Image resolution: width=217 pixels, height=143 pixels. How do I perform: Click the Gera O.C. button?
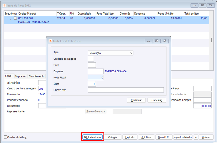click(164, 137)
